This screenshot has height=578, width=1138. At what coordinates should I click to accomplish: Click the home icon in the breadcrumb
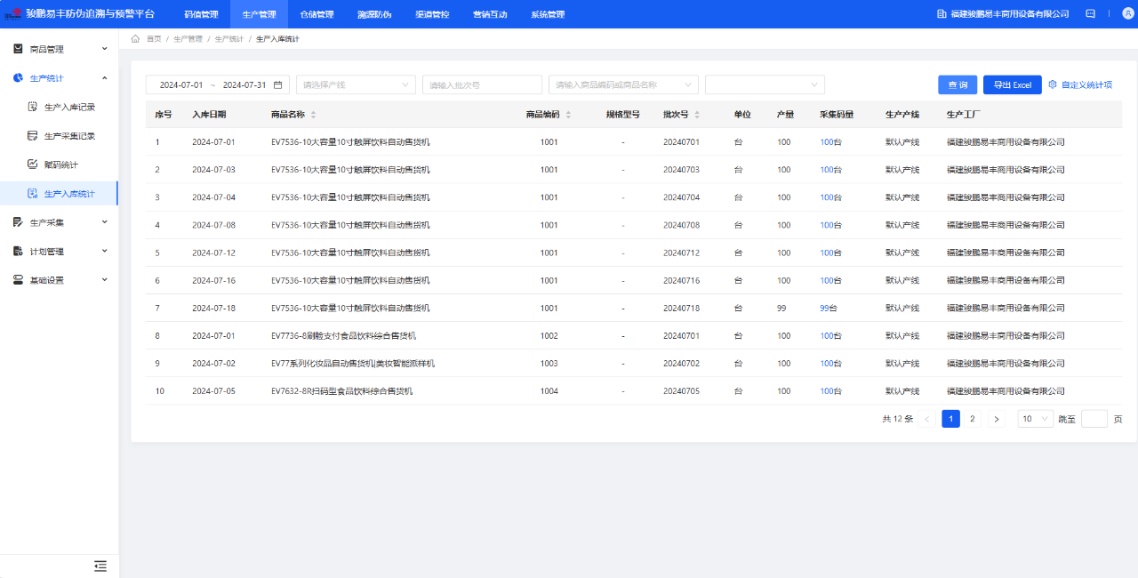135,39
